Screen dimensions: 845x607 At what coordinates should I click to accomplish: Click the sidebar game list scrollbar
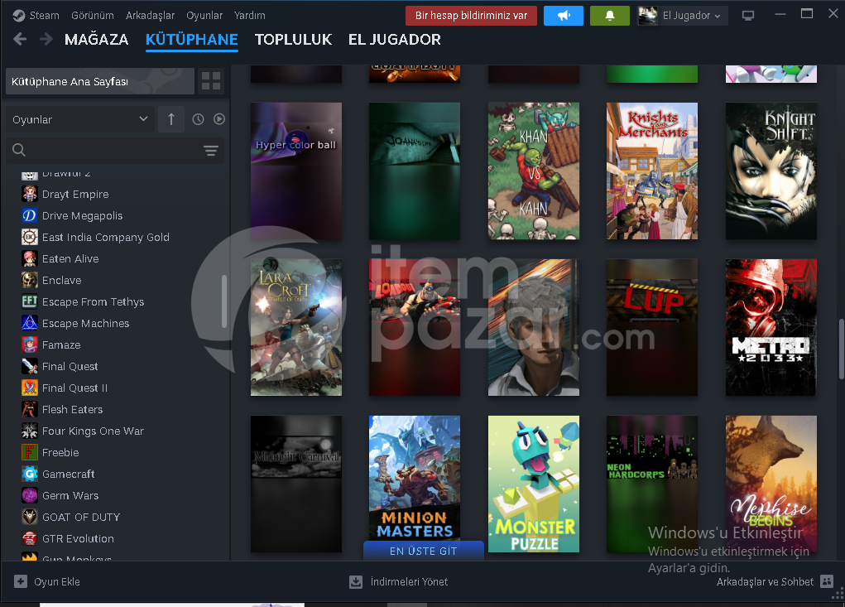click(x=224, y=301)
